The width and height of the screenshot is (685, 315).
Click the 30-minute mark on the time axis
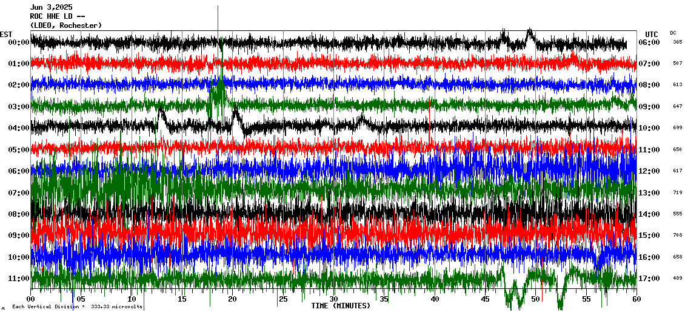333,299
